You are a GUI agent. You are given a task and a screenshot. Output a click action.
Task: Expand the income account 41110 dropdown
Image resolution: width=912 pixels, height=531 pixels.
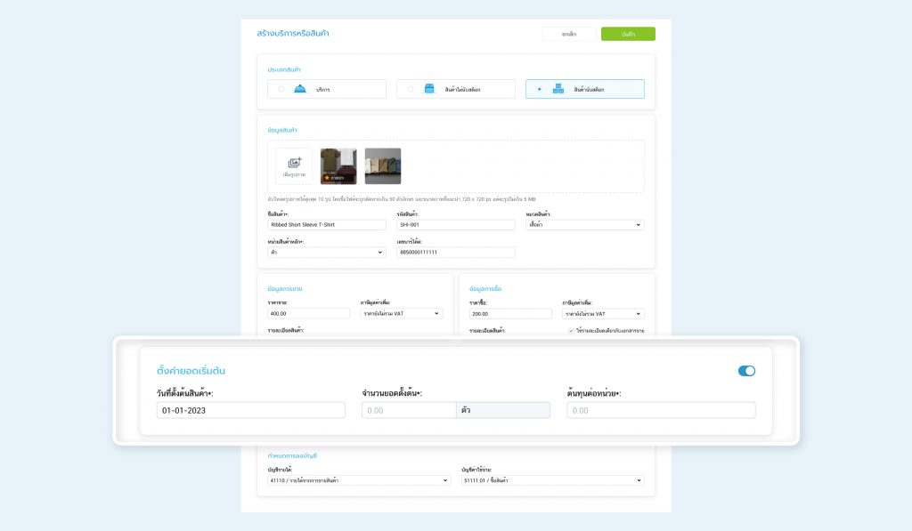[x=359, y=480]
